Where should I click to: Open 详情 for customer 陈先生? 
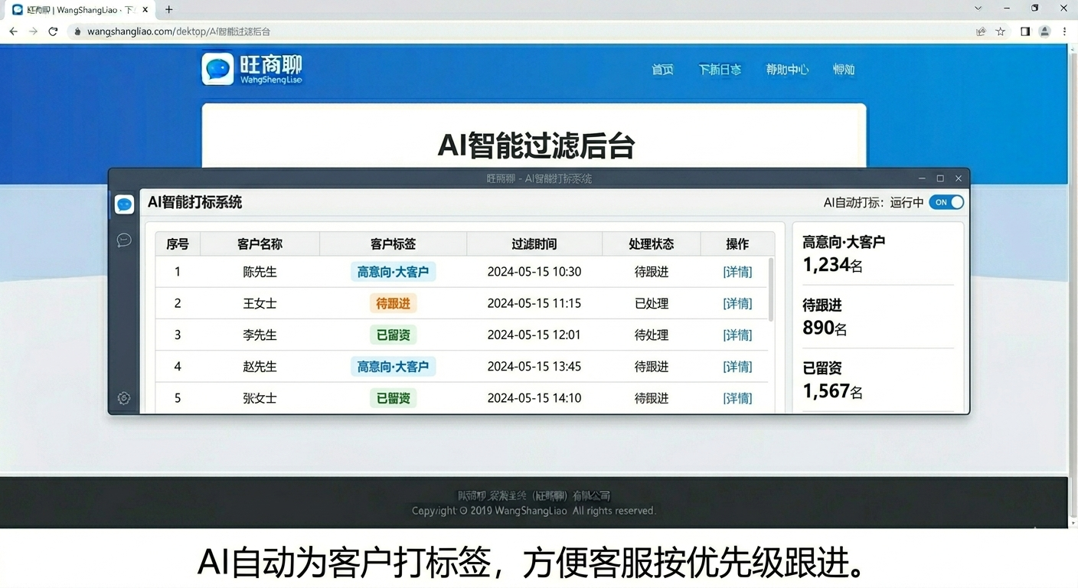(737, 271)
